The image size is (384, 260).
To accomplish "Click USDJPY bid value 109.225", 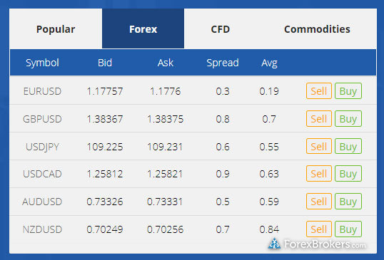I will click(x=105, y=147).
